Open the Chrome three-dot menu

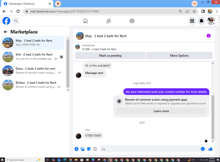[217, 11]
